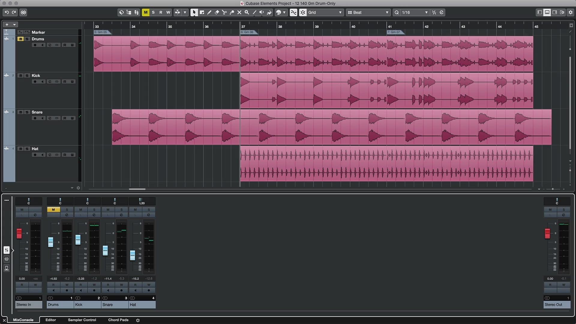Click the Add Track plus button

pyautogui.click(x=7, y=25)
